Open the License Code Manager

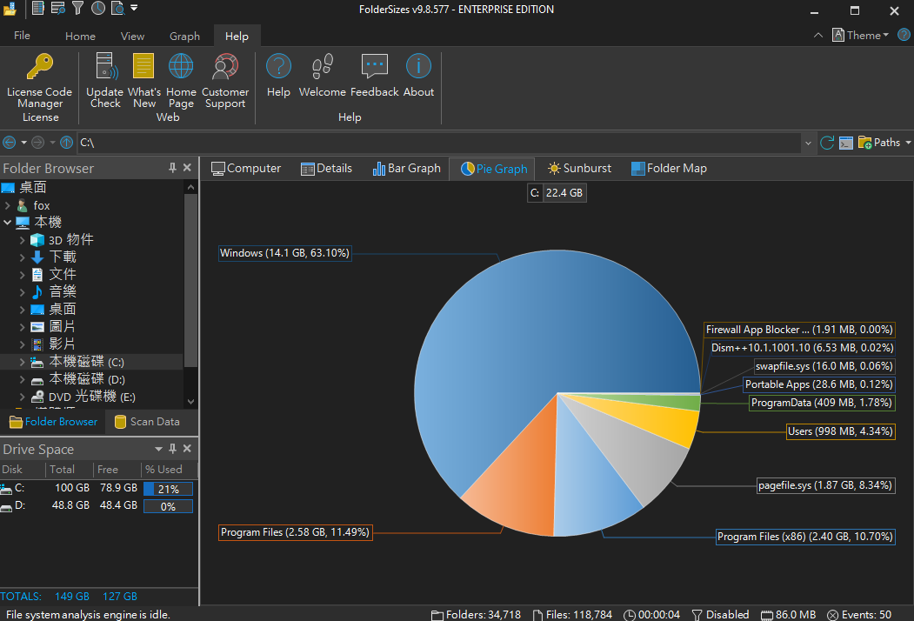click(40, 81)
